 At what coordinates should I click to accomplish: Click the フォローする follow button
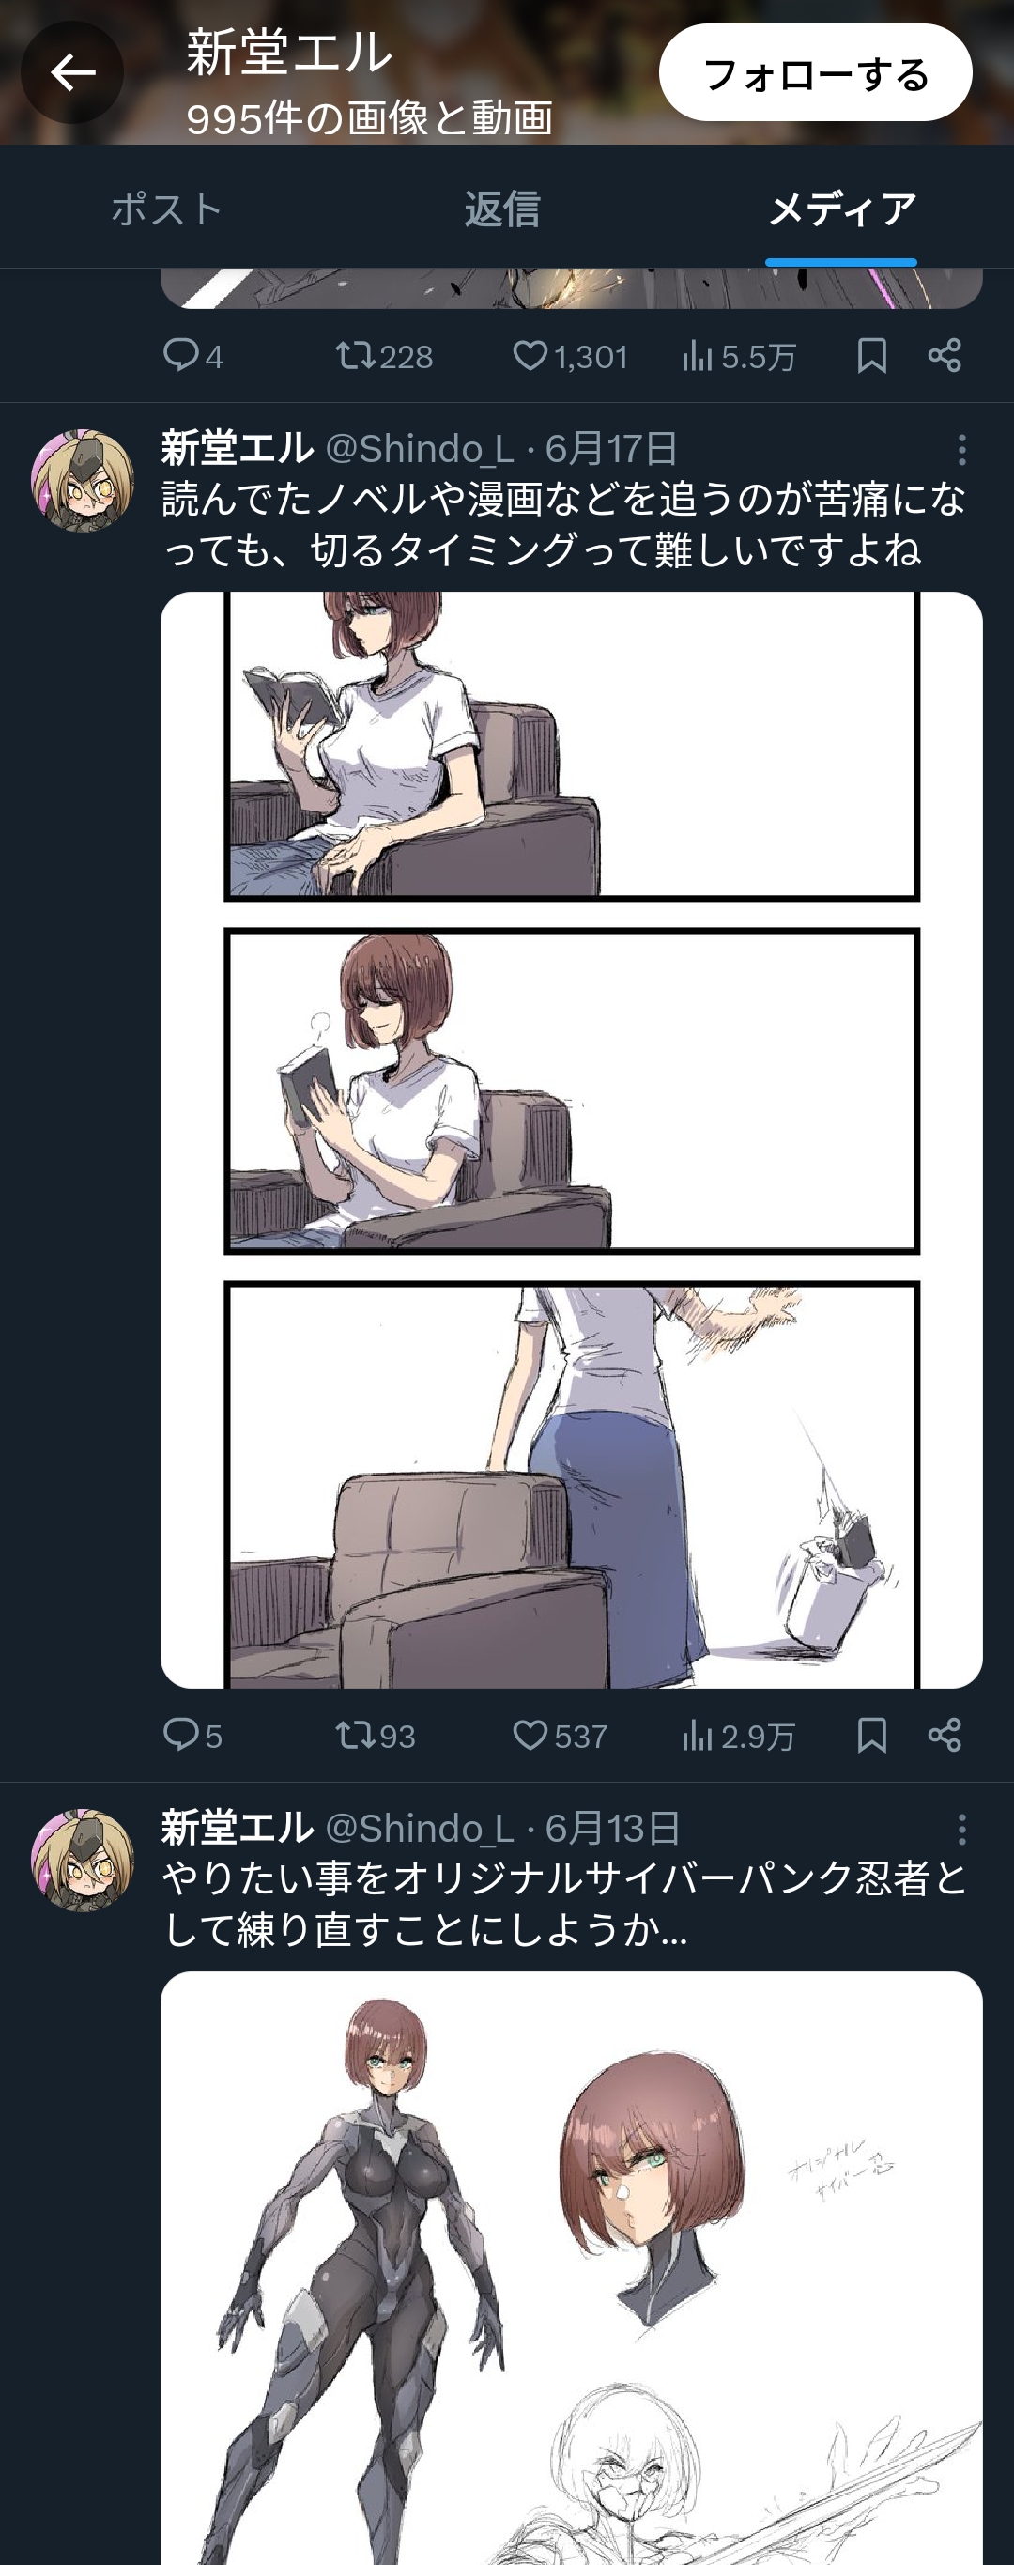(x=815, y=73)
